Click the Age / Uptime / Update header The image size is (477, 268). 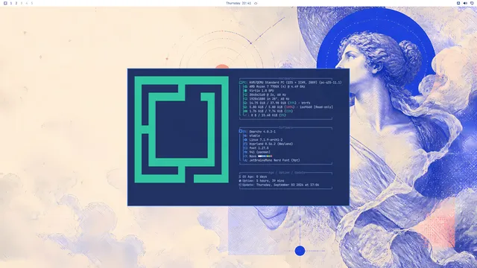pyautogui.click(x=287, y=173)
